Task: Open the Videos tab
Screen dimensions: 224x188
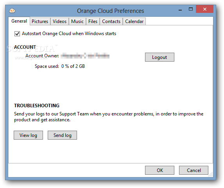Action: pos(59,21)
